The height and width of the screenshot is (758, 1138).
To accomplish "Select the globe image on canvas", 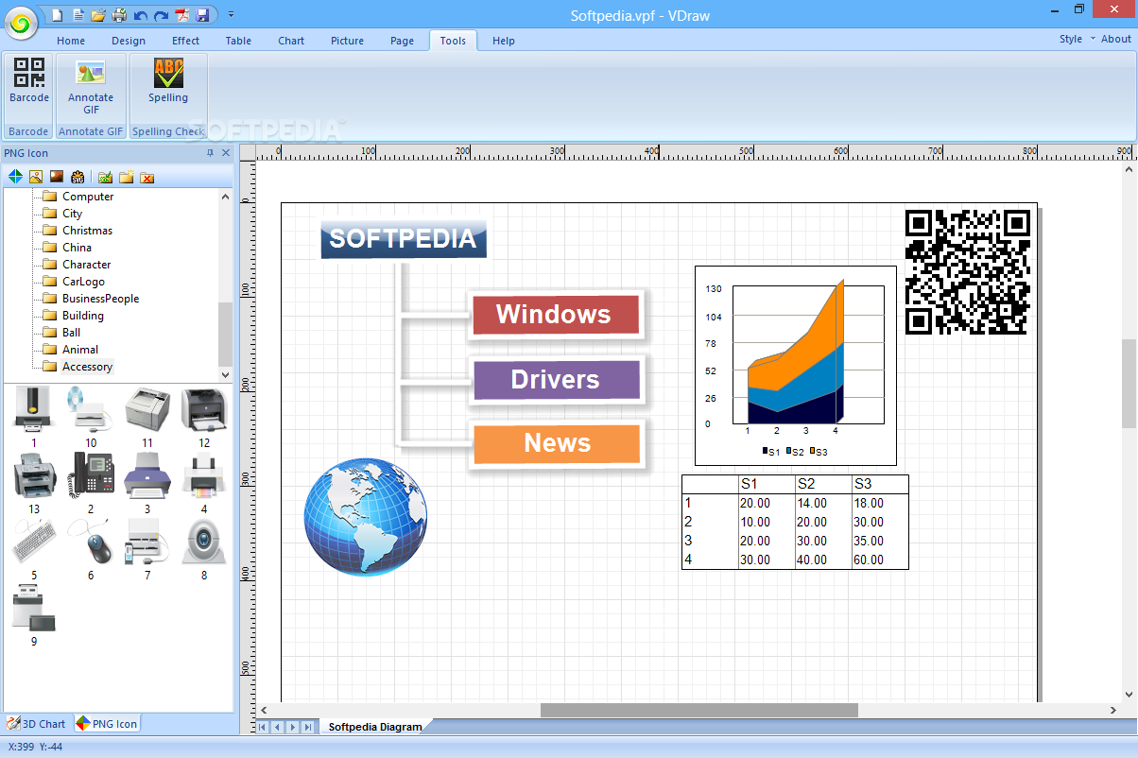I will click(x=366, y=517).
